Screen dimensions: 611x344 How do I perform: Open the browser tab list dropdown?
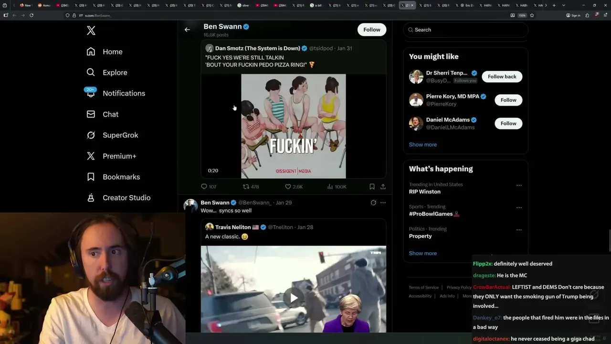(564, 5)
